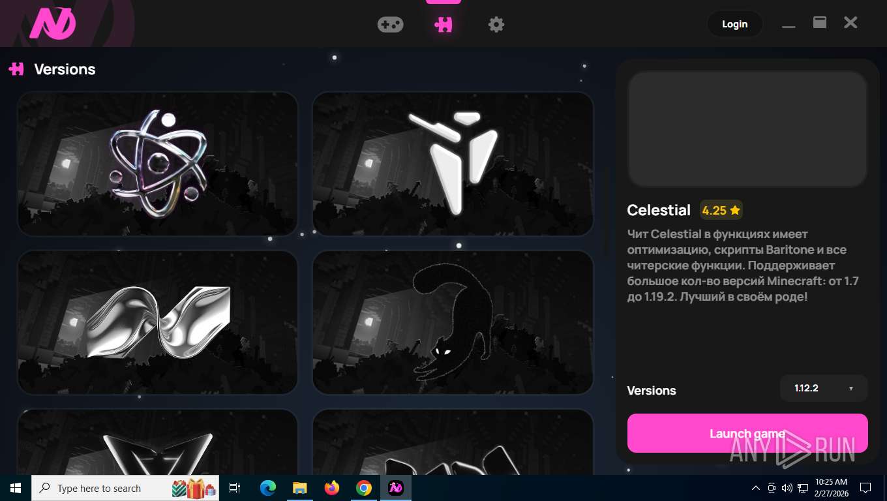Click the Celestial preview image area
This screenshot has width=887, height=501.
point(747,129)
